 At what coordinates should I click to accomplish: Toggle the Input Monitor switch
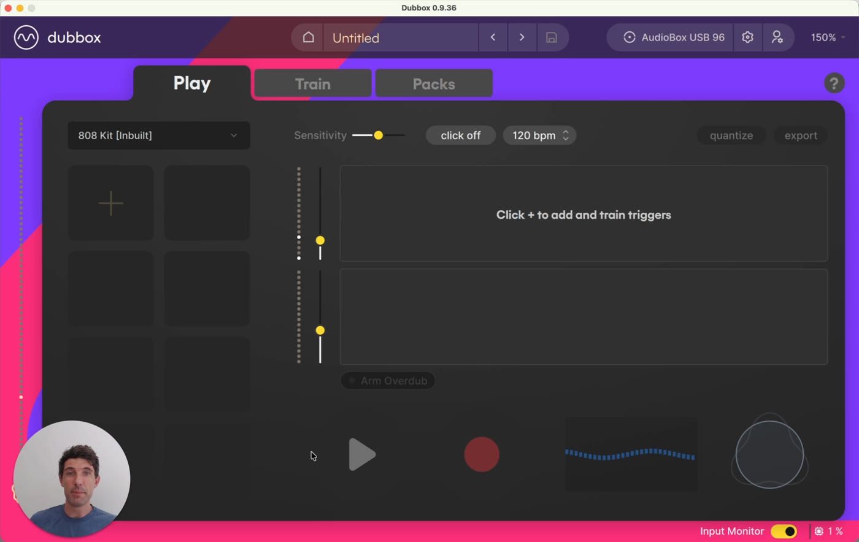[x=784, y=531]
